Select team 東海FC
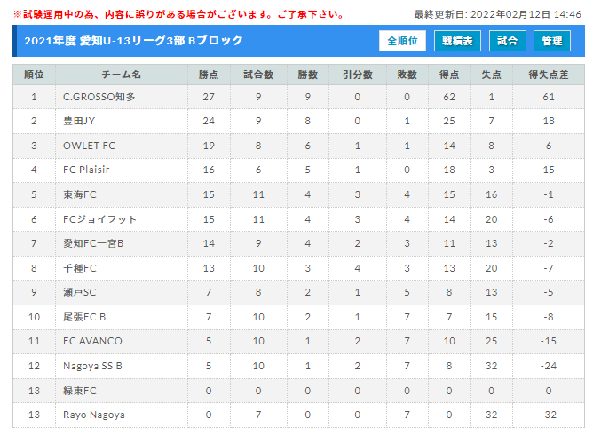Viewport: 593px width, 435px height. [x=79, y=194]
